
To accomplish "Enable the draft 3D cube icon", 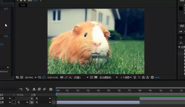I will [27, 89].
